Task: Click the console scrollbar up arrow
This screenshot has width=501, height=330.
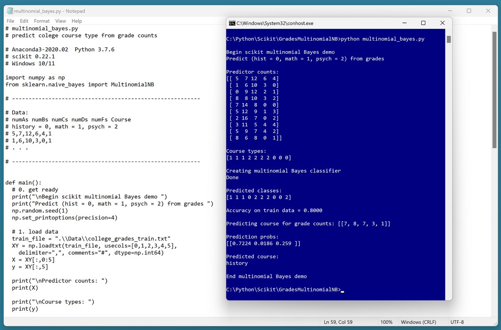Action: point(448,32)
